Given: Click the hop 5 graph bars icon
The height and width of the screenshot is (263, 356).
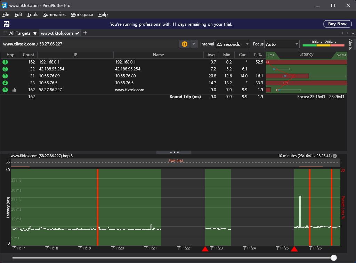Looking at the screenshot, I should [15, 90].
